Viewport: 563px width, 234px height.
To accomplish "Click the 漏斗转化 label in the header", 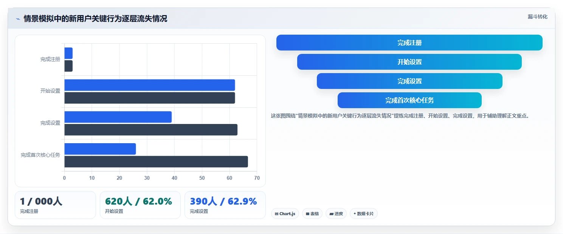I will click(x=537, y=17).
